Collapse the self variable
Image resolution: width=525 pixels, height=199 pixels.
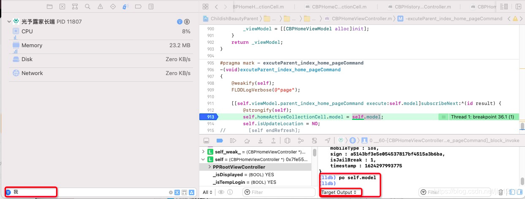coord(204,159)
